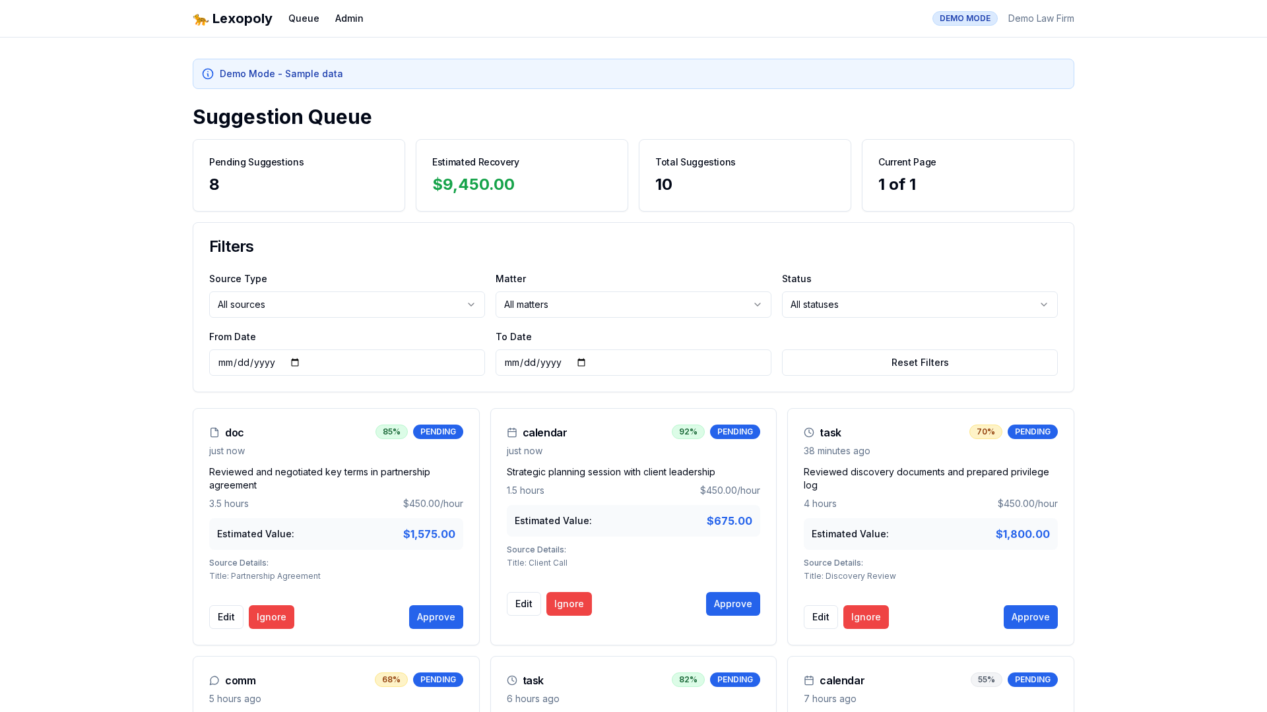Click the '3.5 hours' duration text
The image size is (1267, 712).
(x=229, y=504)
